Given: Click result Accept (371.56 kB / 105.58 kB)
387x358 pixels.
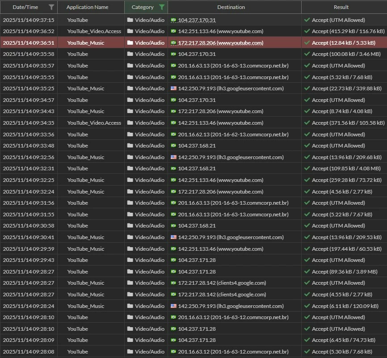Looking at the screenshot, I should (x=348, y=123).
